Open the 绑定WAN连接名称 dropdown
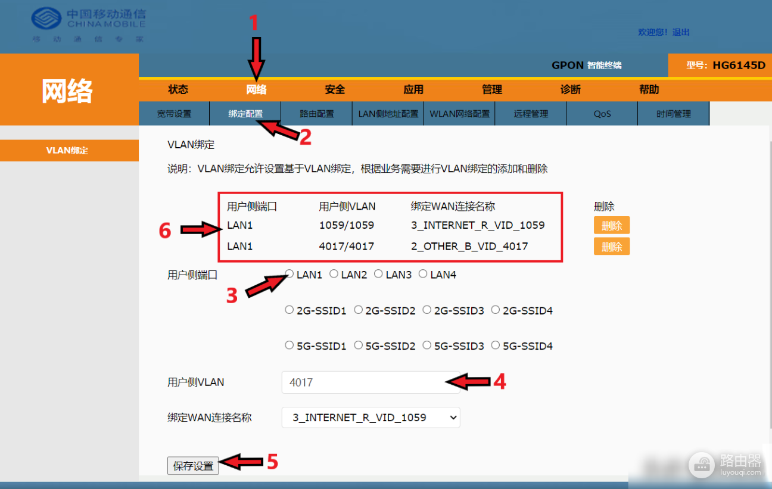 (371, 418)
